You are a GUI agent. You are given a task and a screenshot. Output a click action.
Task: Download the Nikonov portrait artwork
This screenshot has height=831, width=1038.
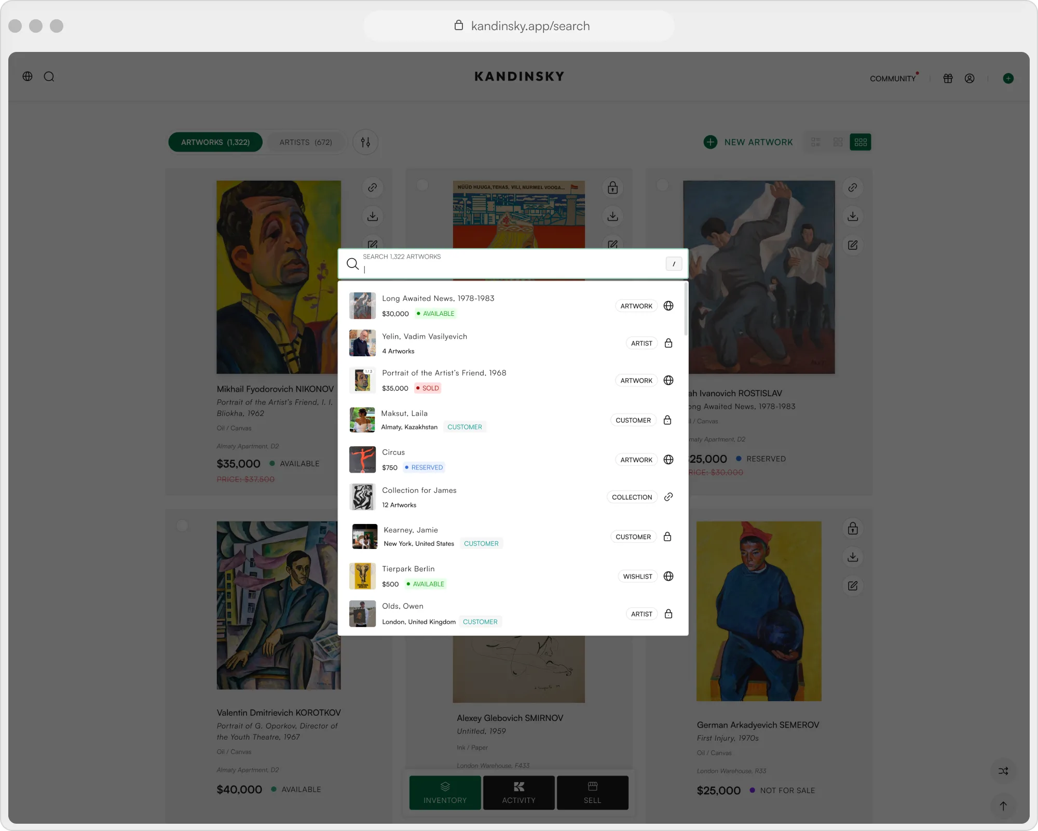point(373,216)
